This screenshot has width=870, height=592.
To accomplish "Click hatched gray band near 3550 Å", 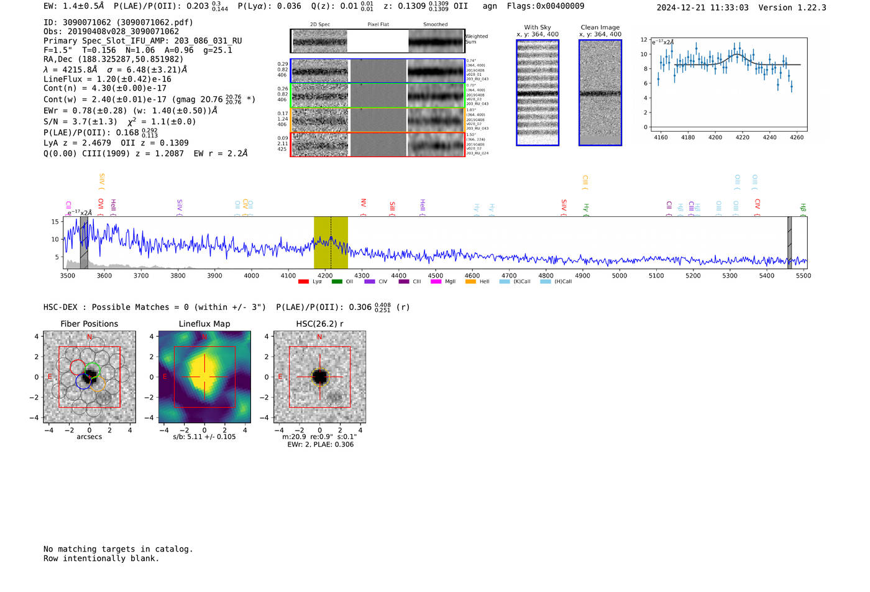I will tap(84, 242).
